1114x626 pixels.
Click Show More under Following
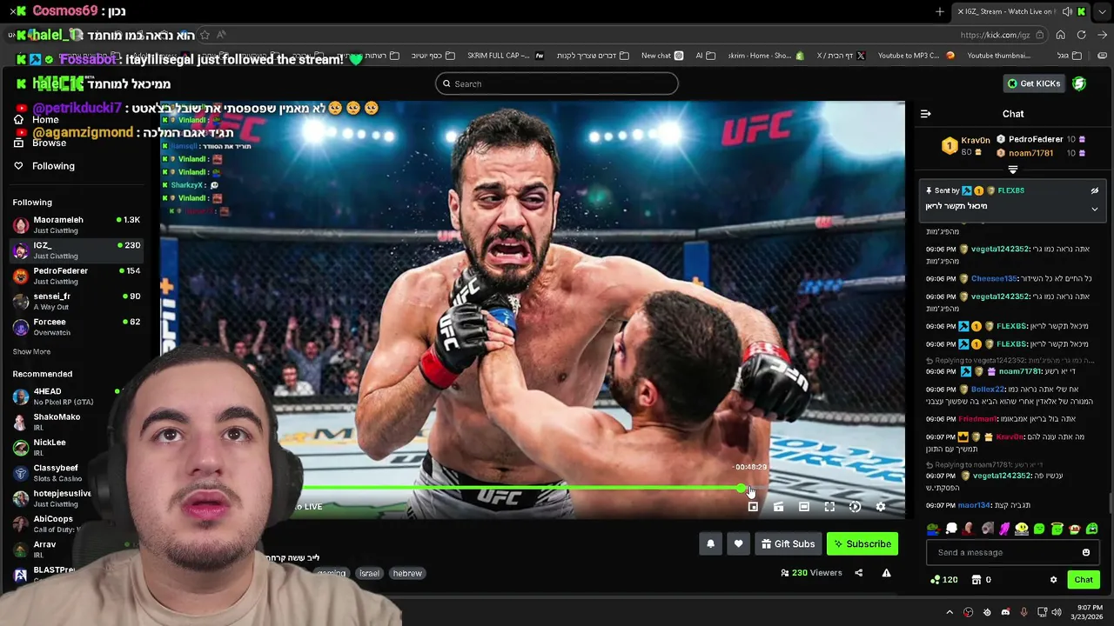click(31, 352)
